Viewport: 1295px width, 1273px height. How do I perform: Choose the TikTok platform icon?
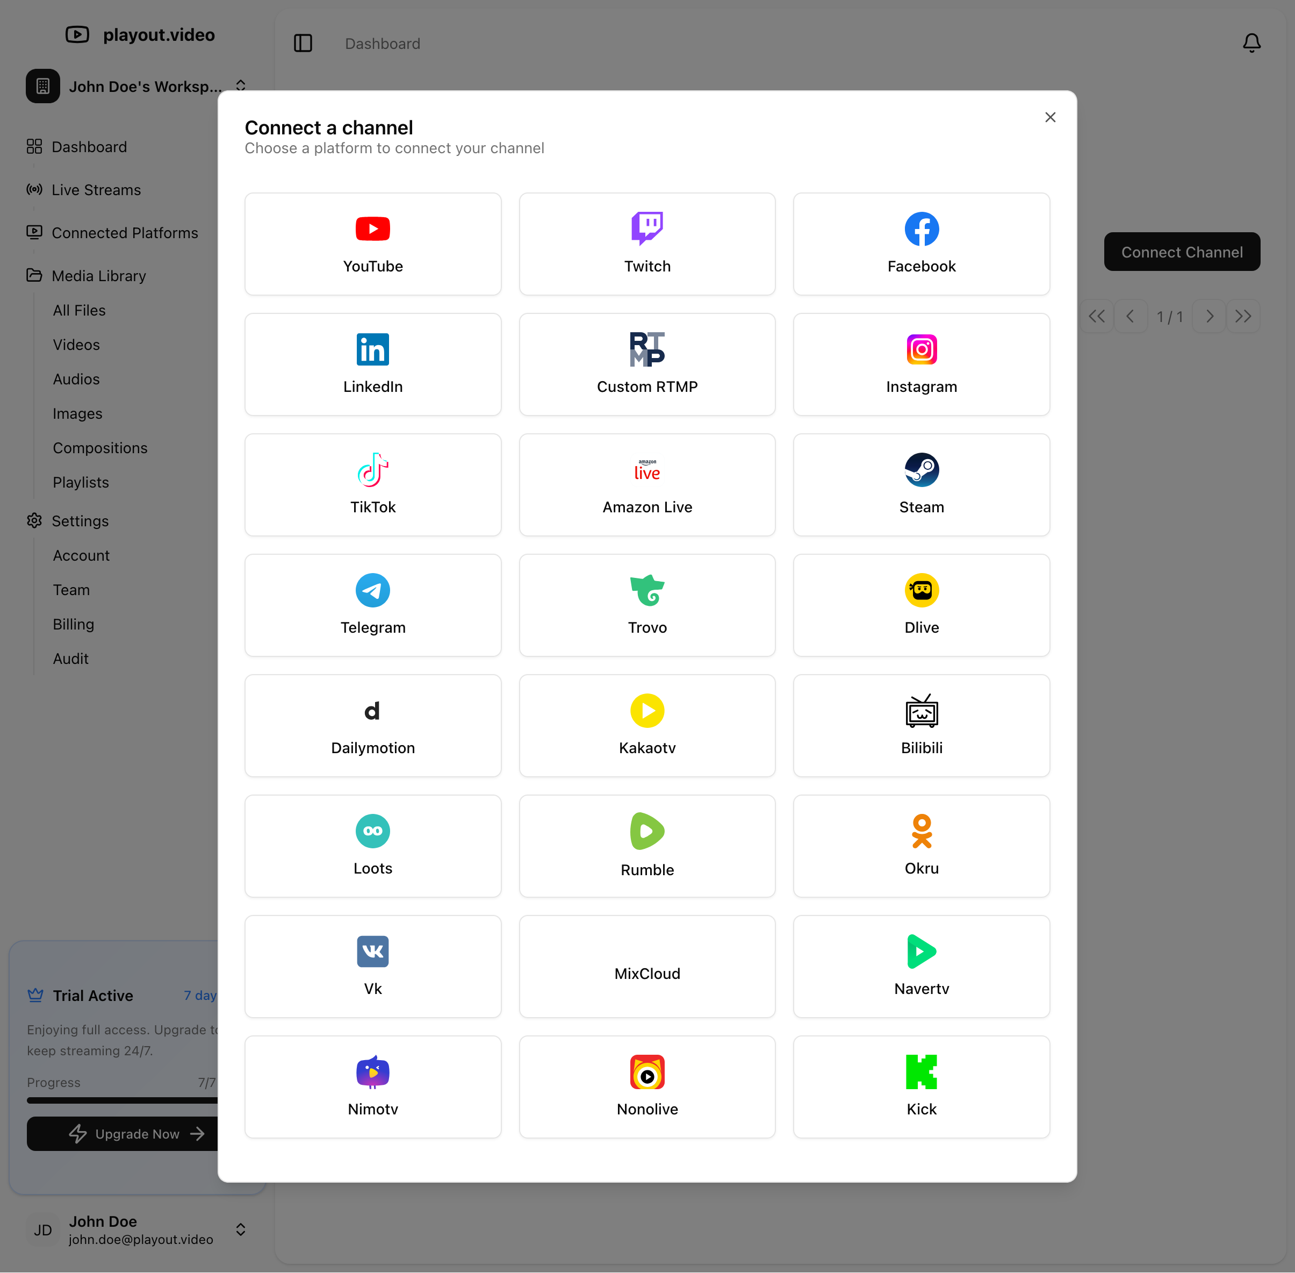click(373, 470)
